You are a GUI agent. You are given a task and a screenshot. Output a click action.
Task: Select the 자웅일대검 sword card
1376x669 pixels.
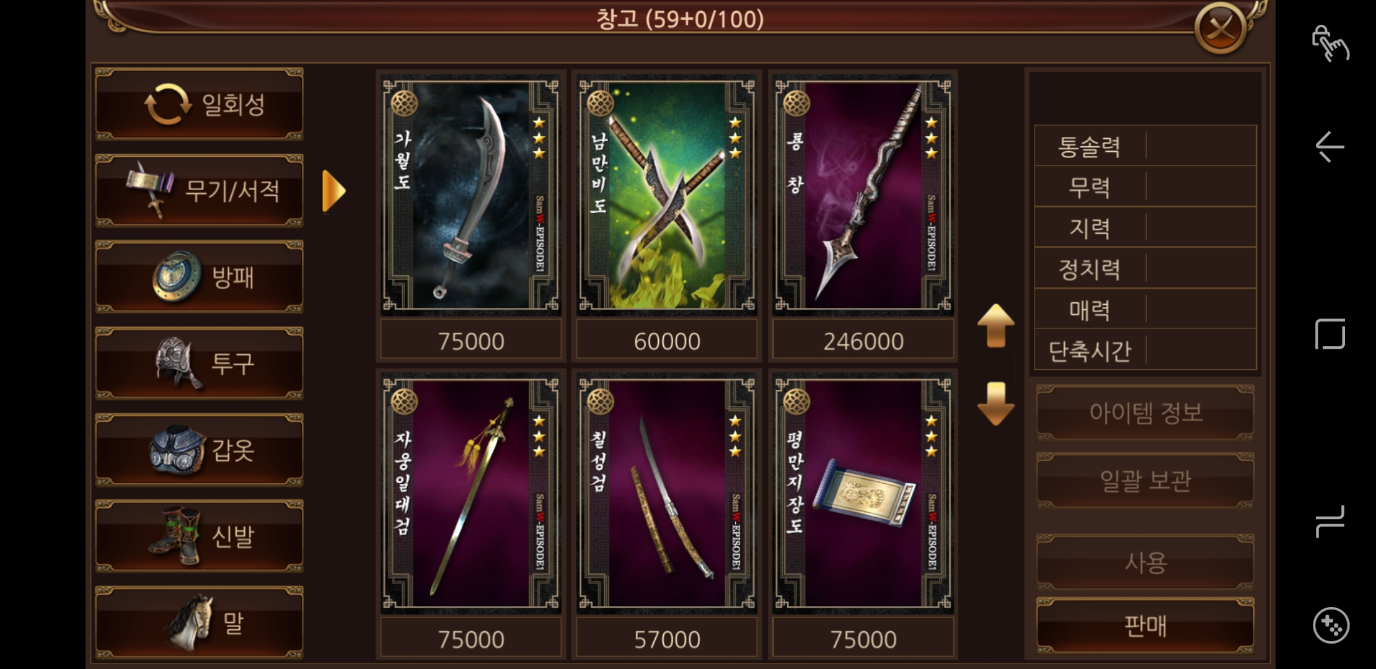click(x=470, y=494)
